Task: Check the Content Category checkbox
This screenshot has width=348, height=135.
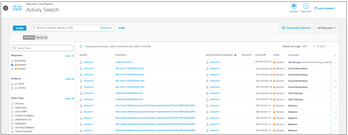Action: tap(12, 116)
